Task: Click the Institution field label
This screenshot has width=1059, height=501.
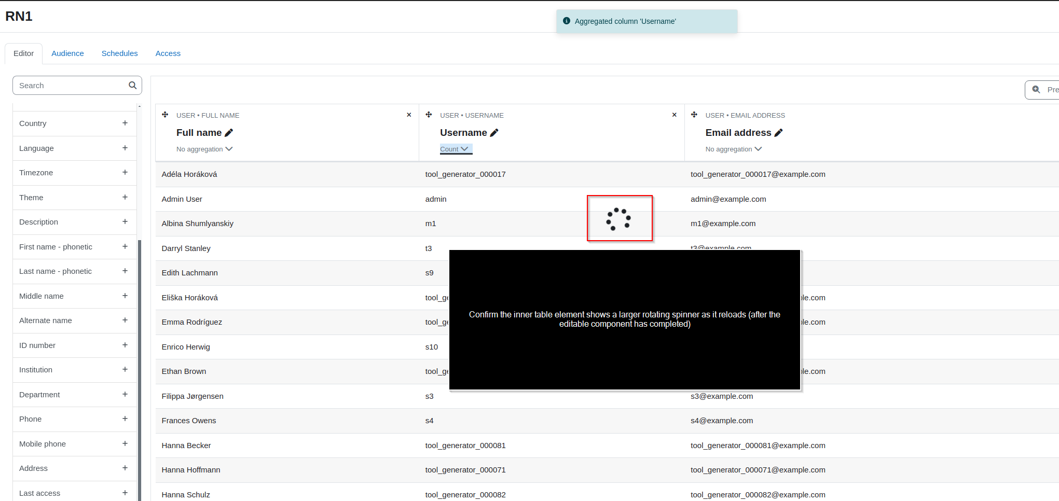Action: coord(36,370)
